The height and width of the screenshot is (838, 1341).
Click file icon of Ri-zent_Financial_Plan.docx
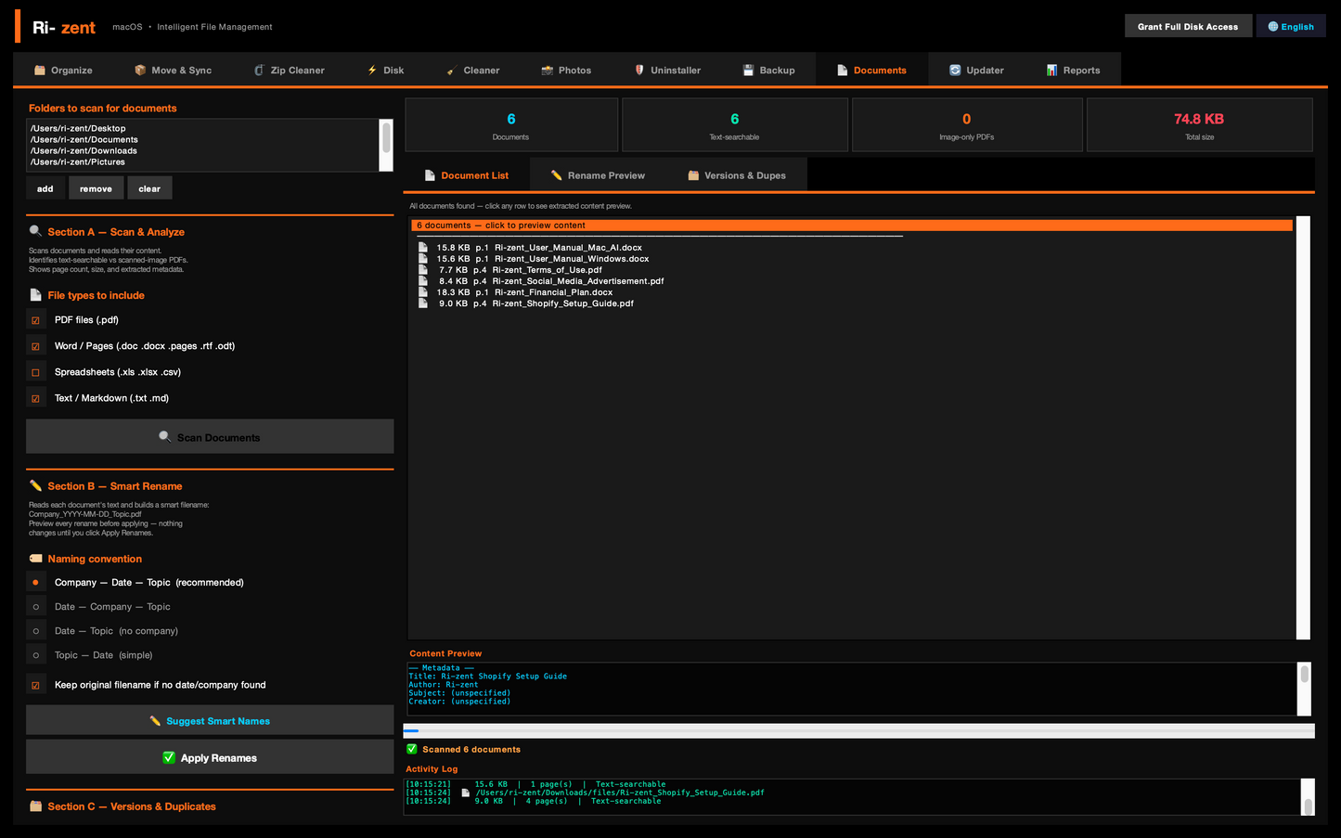click(423, 291)
